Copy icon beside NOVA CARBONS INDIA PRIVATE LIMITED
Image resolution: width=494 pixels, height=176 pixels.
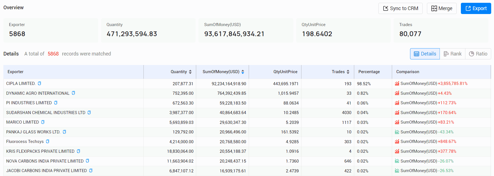(88, 161)
